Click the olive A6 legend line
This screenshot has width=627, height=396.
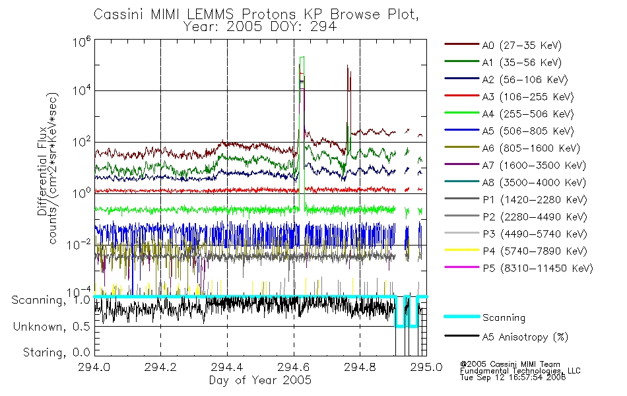click(462, 147)
